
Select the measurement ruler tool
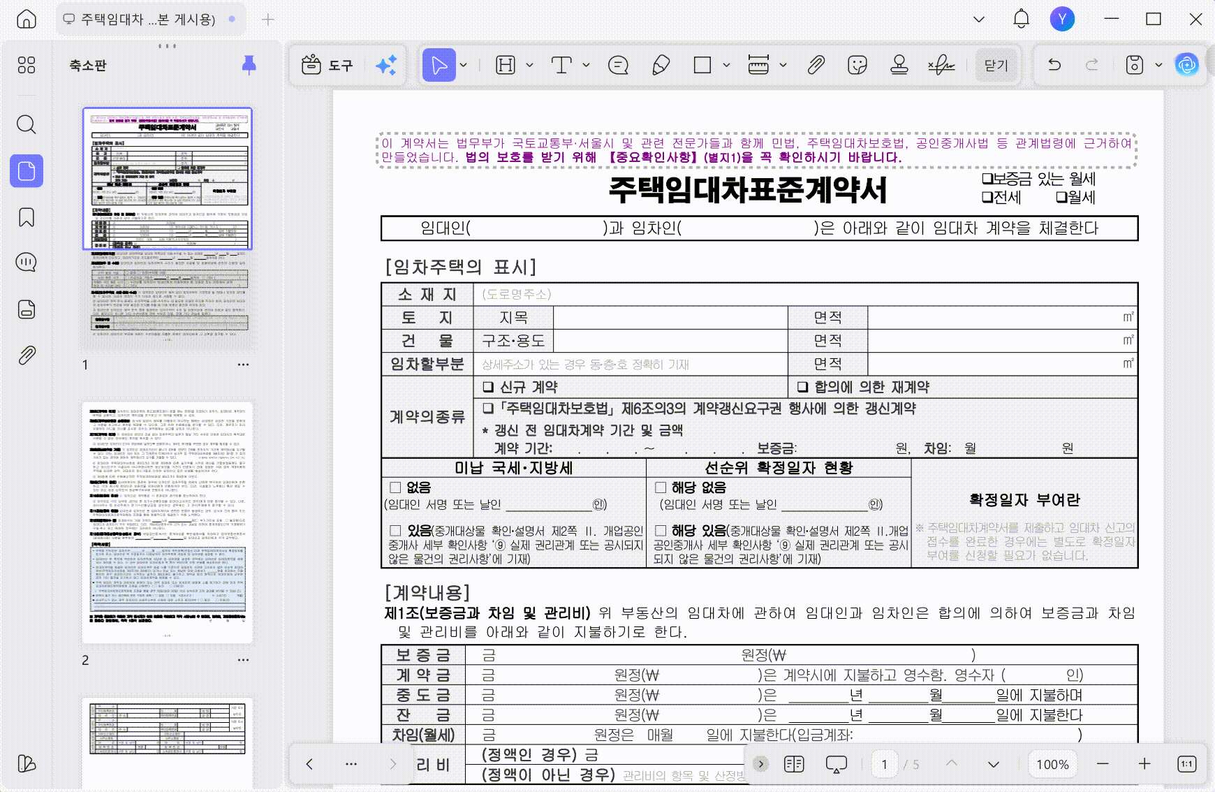point(758,65)
